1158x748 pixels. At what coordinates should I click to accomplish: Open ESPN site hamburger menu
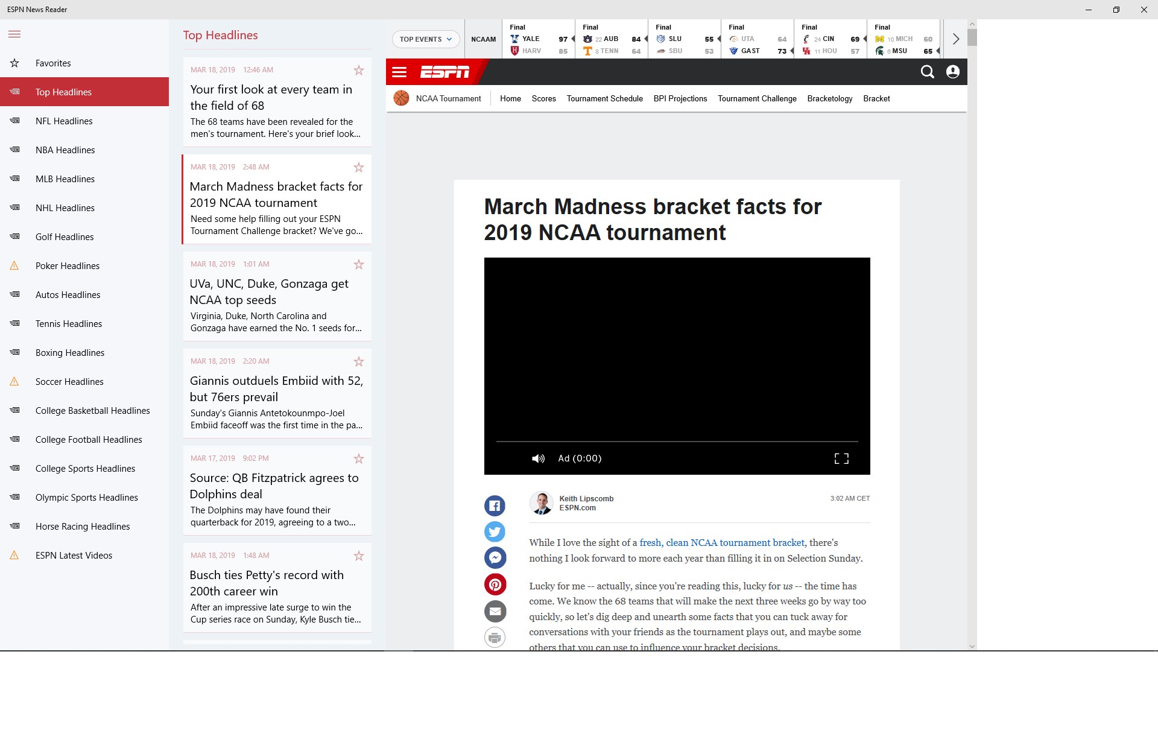click(x=399, y=72)
